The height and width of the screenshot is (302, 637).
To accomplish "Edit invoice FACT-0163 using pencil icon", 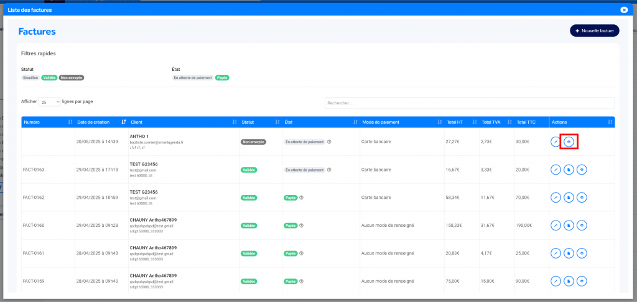I will point(556,170).
